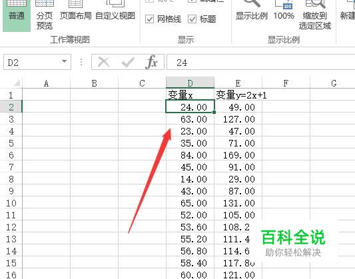
Task: Click cell with value 29.00
Action: [x=238, y=178]
